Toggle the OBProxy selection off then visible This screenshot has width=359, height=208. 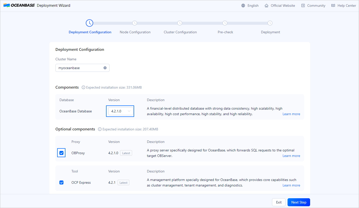point(61,153)
